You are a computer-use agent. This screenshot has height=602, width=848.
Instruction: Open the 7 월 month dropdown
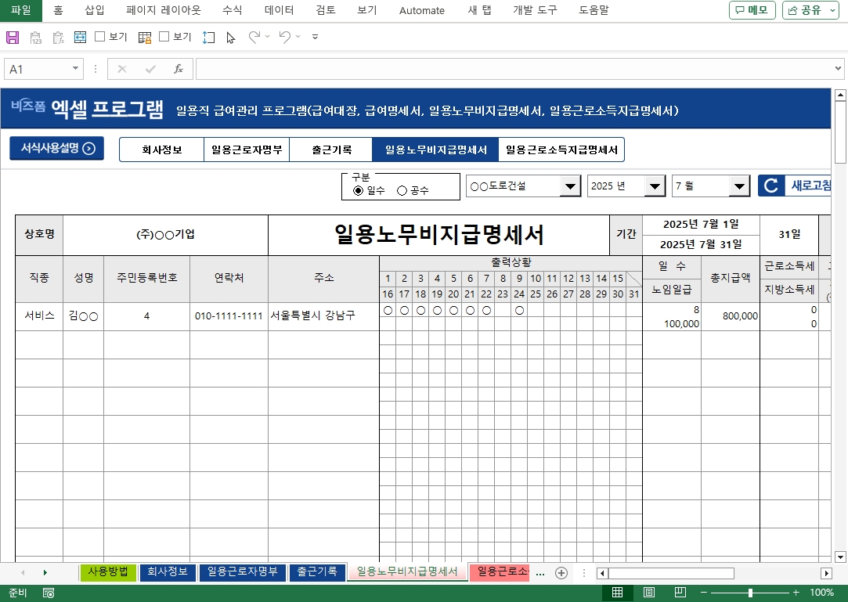click(739, 186)
